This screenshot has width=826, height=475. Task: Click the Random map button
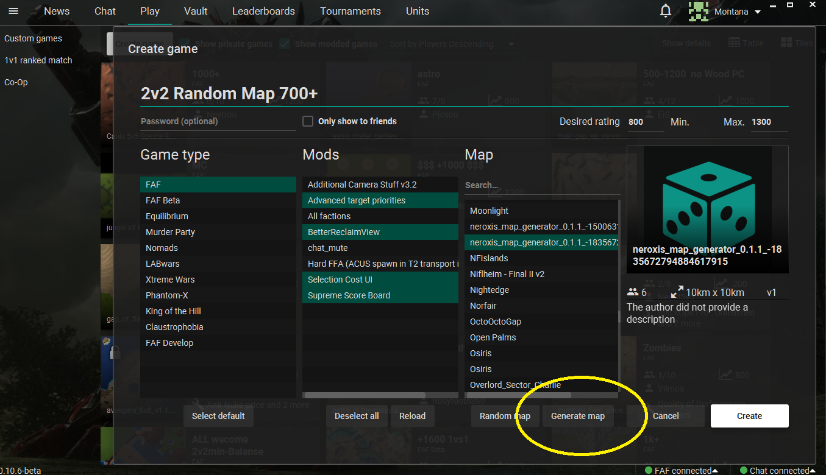point(505,416)
